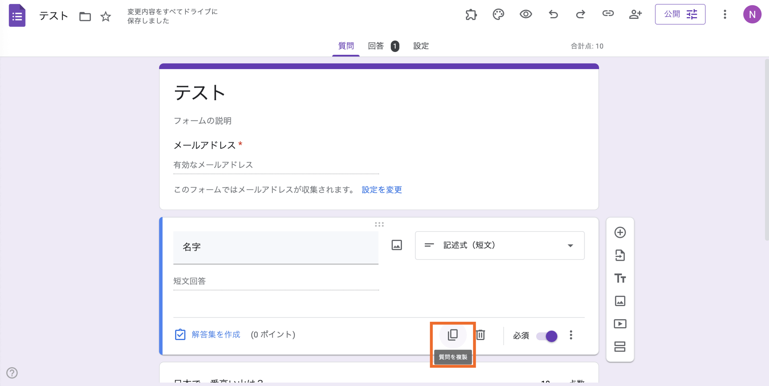Open the top-right overflow menu
Image resolution: width=769 pixels, height=386 pixels.
[x=725, y=14]
